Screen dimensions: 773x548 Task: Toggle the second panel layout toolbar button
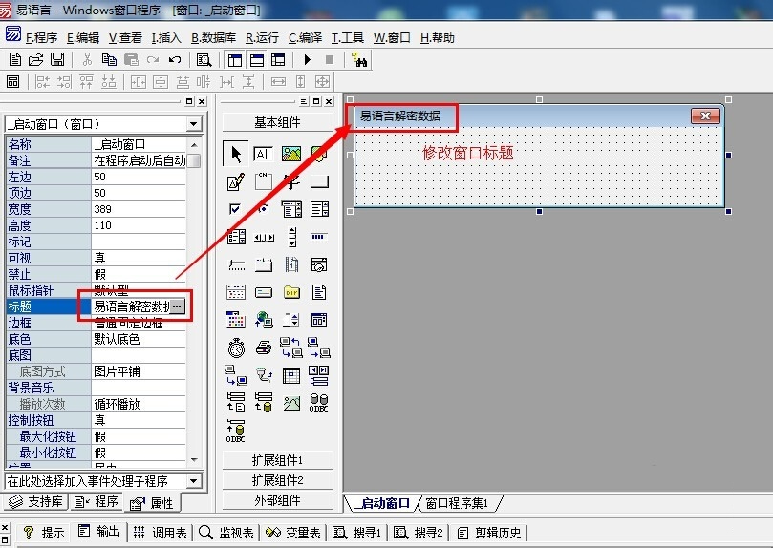click(x=257, y=60)
